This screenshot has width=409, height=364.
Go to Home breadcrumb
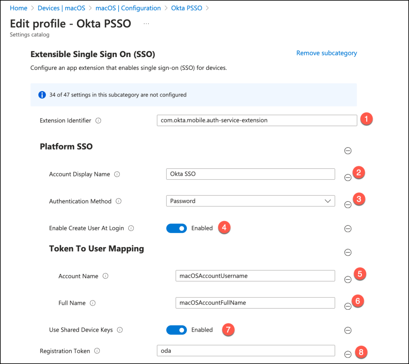(18, 8)
